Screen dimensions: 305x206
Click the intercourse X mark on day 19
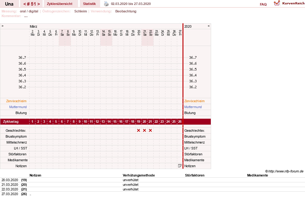[138, 130]
